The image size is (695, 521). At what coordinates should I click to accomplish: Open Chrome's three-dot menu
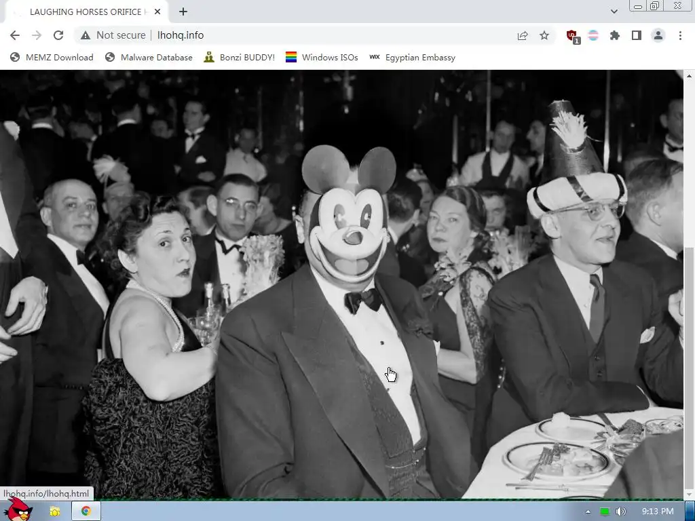click(x=680, y=35)
